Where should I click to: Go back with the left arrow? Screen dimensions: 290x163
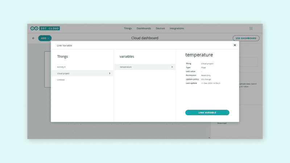click(x=33, y=38)
